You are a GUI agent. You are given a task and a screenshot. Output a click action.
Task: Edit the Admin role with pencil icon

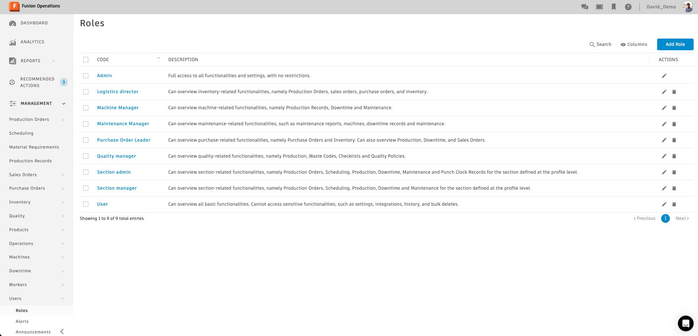[664, 76]
